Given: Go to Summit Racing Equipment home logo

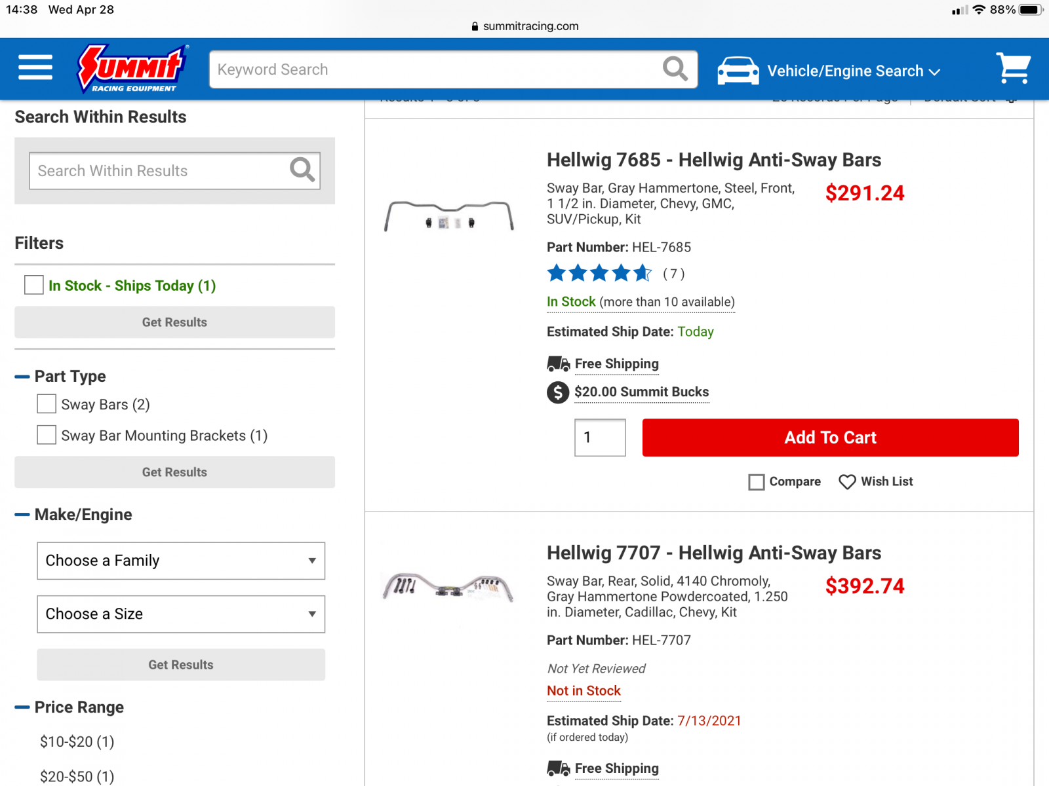Looking at the screenshot, I should coord(133,69).
